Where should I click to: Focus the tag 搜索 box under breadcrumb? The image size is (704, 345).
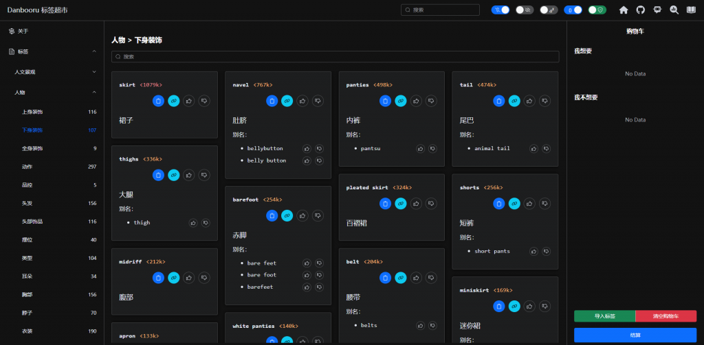click(335, 57)
